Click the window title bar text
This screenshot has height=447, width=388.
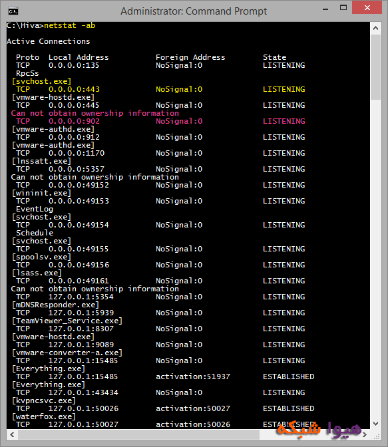(194, 11)
